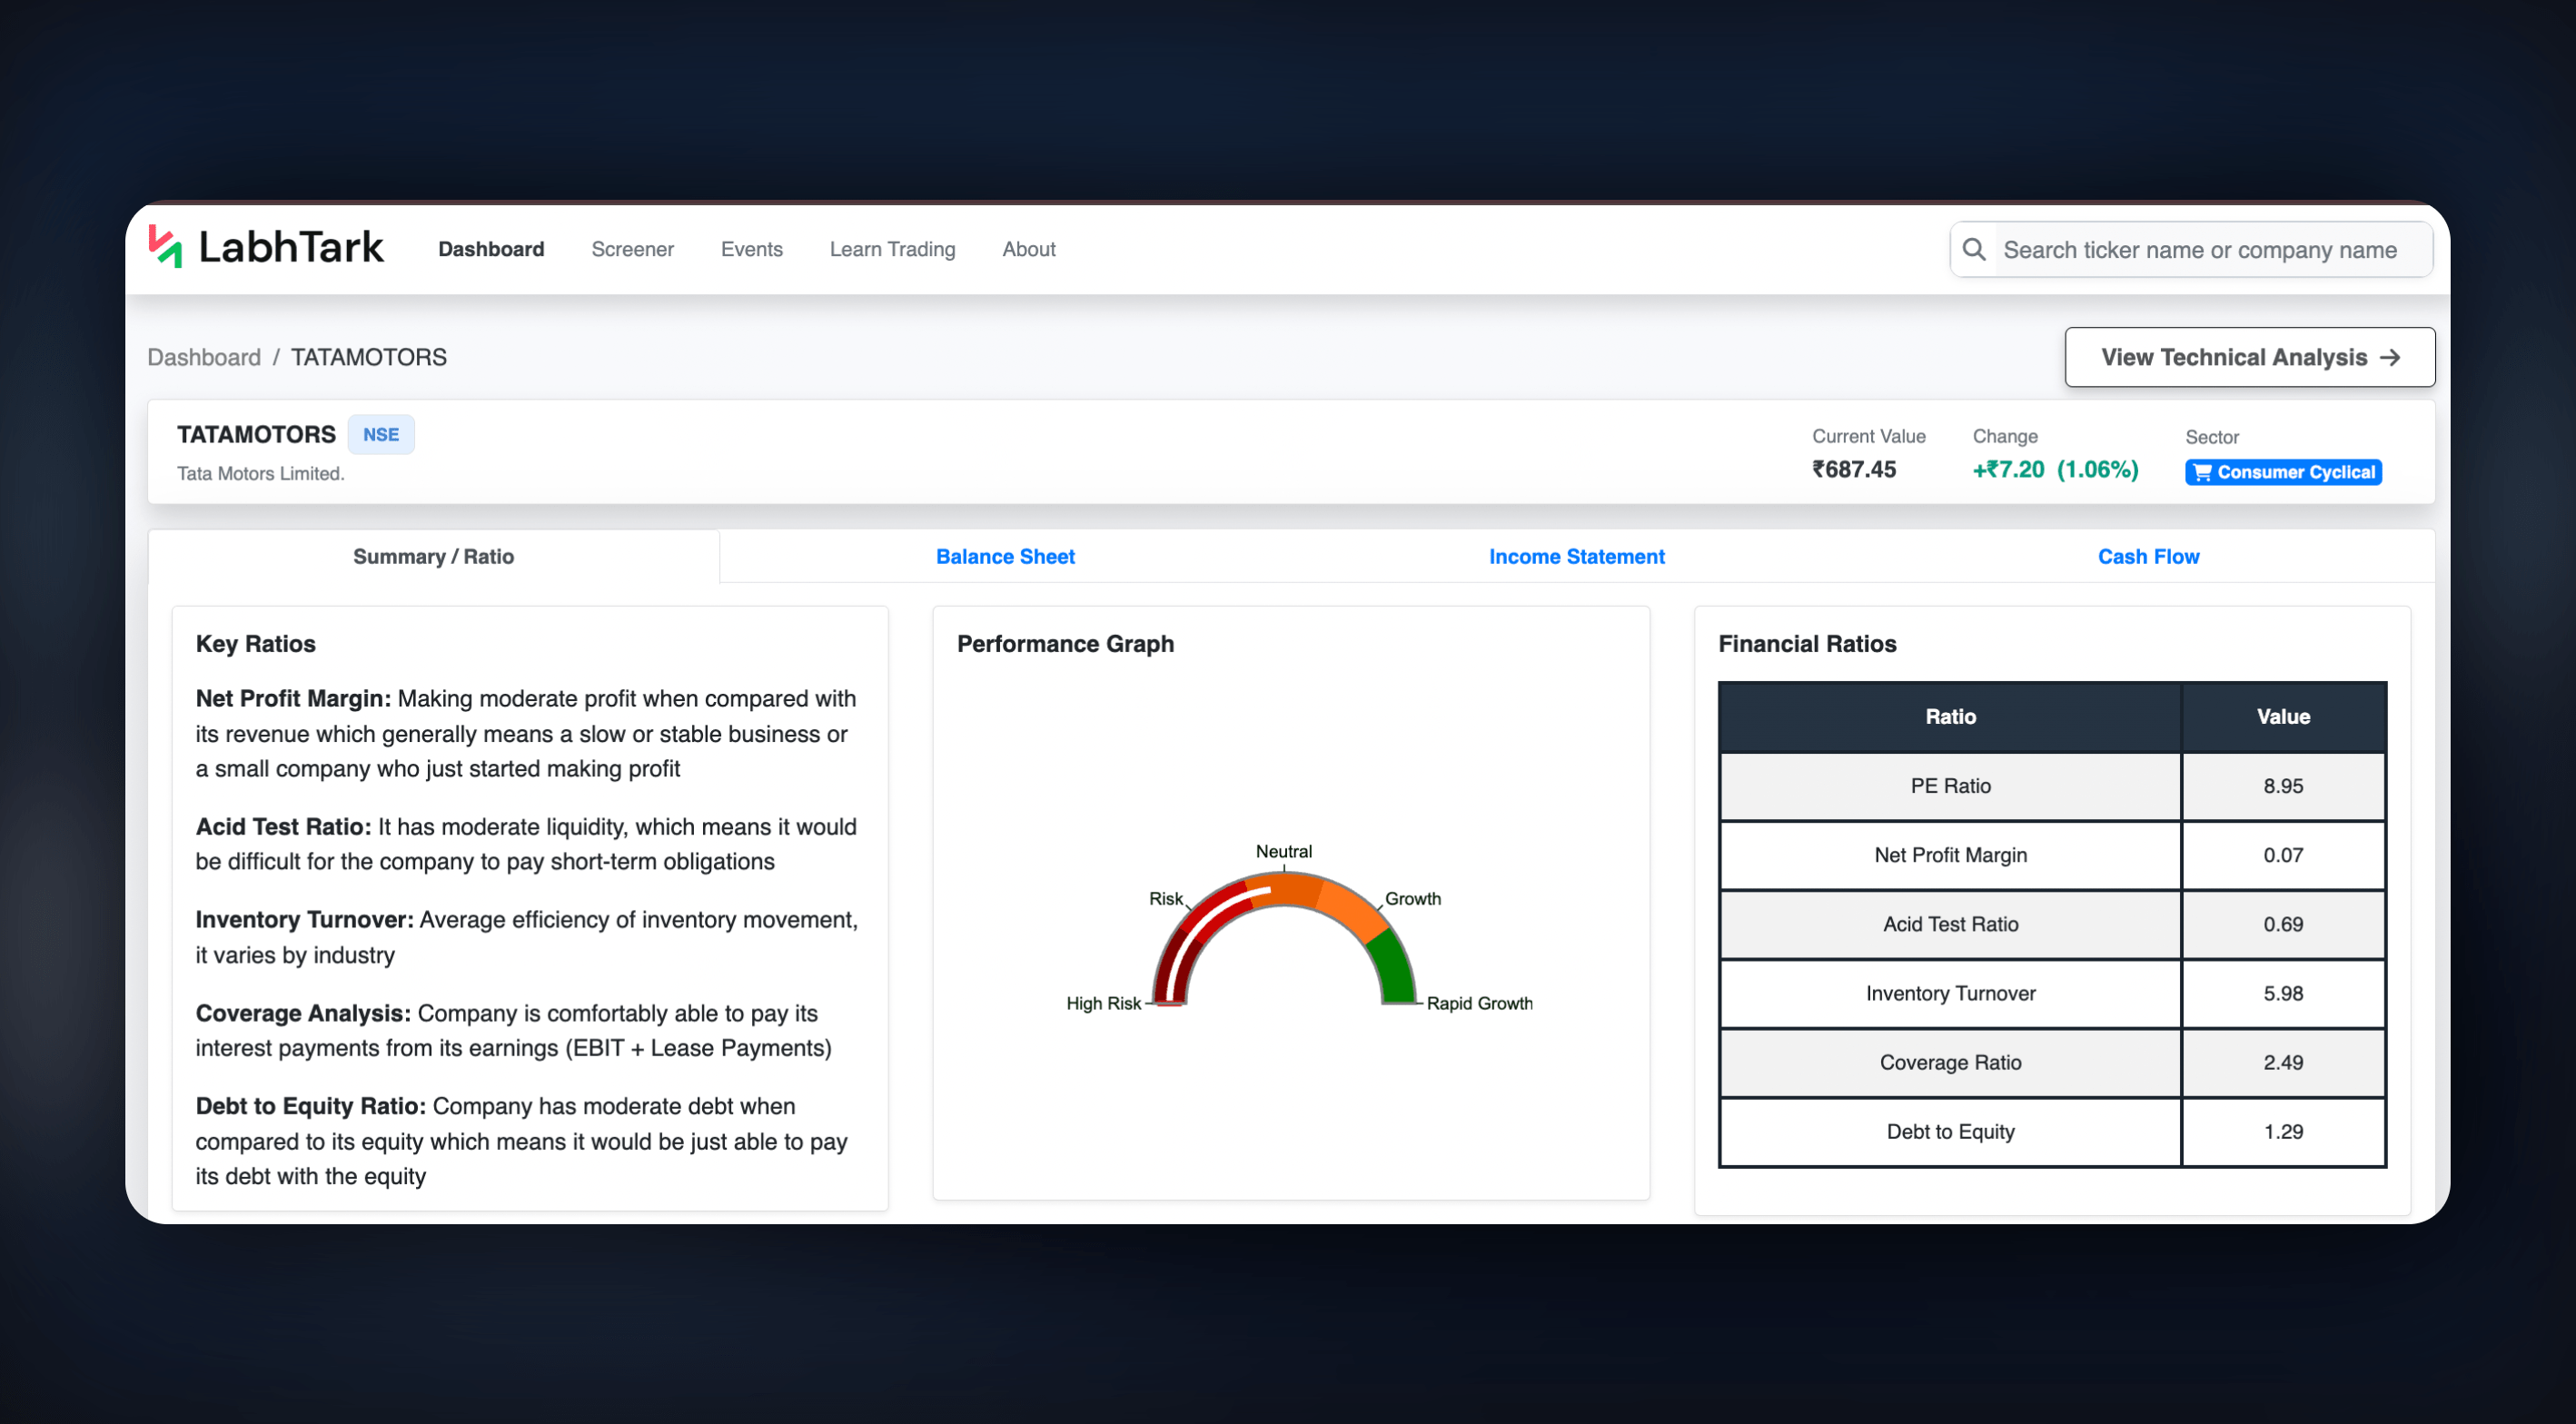Image resolution: width=2576 pixels, height=1424 pixels.
Task: Click the PE Ratio table row label
Action: (1950, 786)
